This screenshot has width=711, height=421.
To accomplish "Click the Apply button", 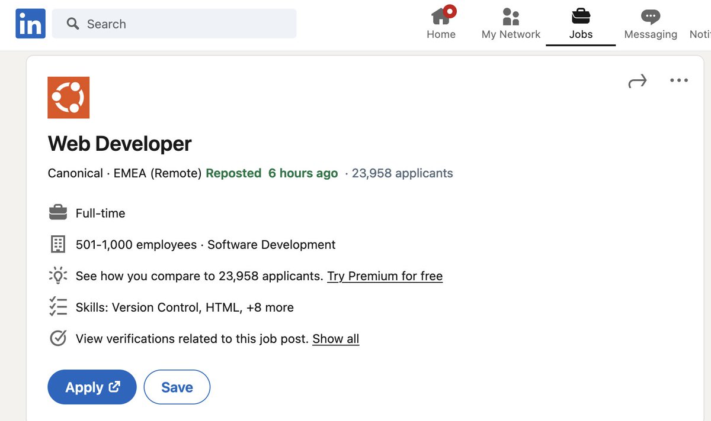I will 92,387.
